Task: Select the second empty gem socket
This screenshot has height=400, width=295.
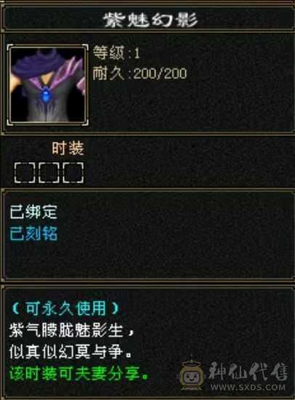Action: coord(49,172)
